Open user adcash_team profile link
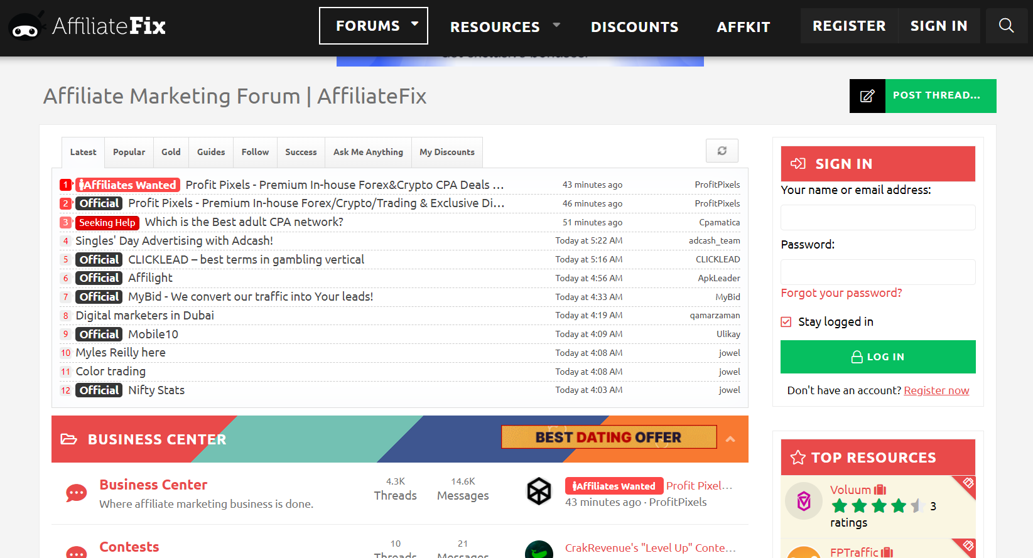 click(x=715, y=241)
